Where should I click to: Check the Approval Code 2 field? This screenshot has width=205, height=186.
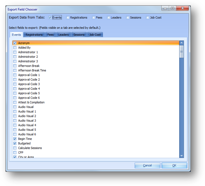[x=15, y=79]
